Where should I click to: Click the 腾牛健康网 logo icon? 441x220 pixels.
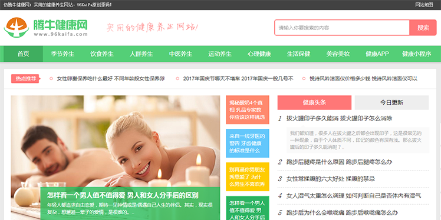(x=17, y=27)
